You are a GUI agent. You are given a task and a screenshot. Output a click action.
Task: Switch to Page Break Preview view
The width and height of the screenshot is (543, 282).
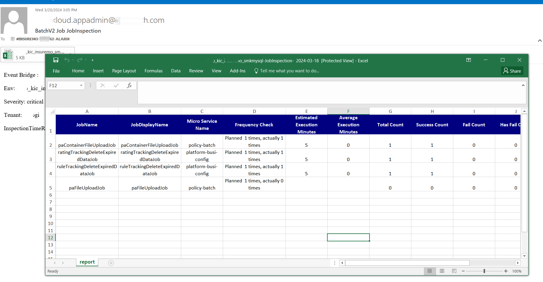pos(454,271)
